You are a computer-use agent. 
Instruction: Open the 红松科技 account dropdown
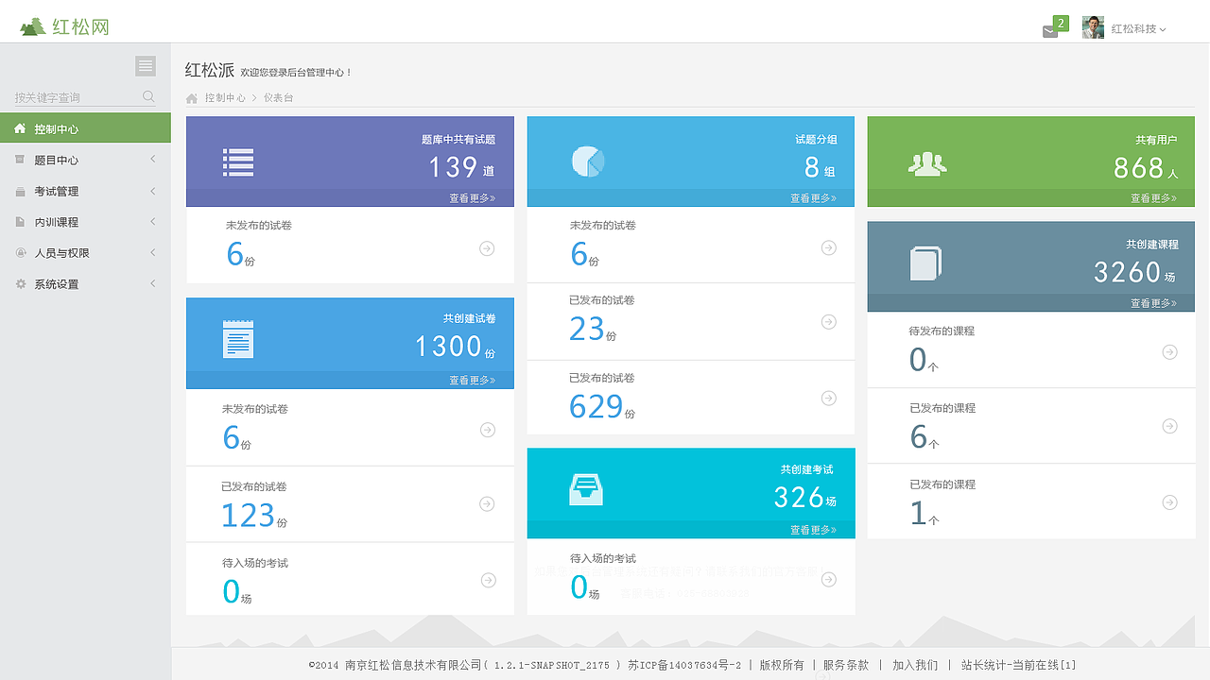tap(1139, 29)
